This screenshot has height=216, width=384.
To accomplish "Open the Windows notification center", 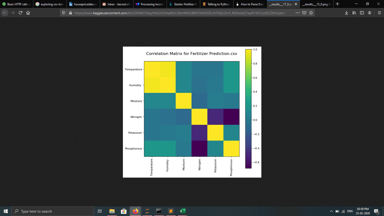I will 377,211.
